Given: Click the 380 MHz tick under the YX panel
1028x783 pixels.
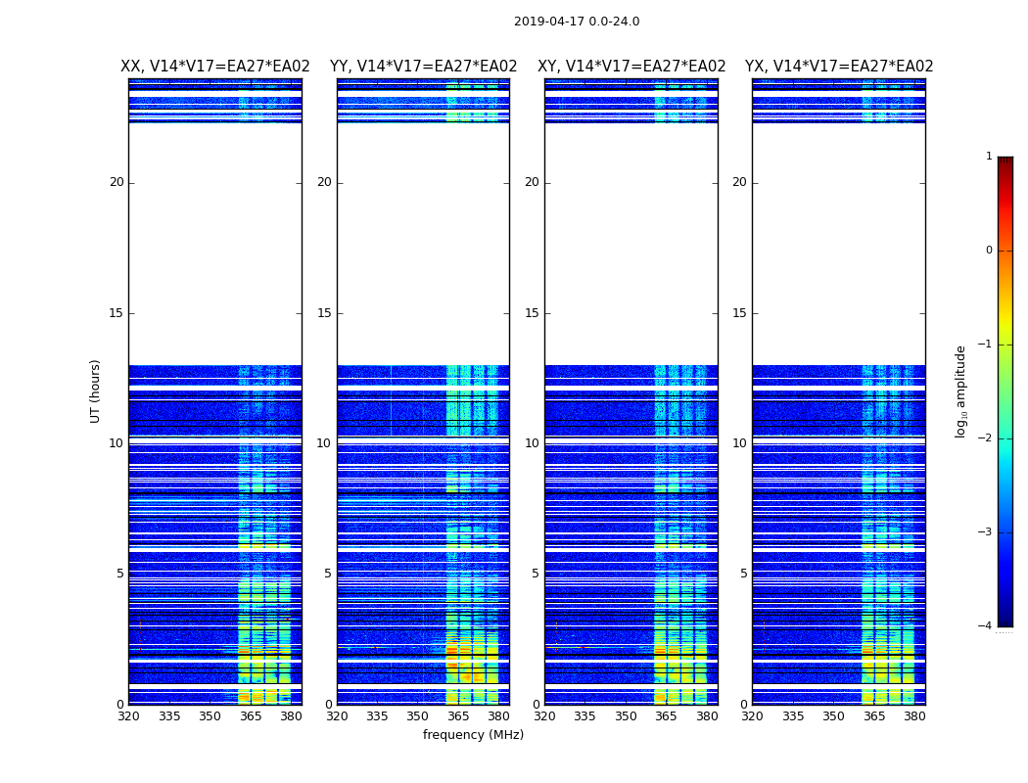Looking at the screenshot, I should point(914,716).
